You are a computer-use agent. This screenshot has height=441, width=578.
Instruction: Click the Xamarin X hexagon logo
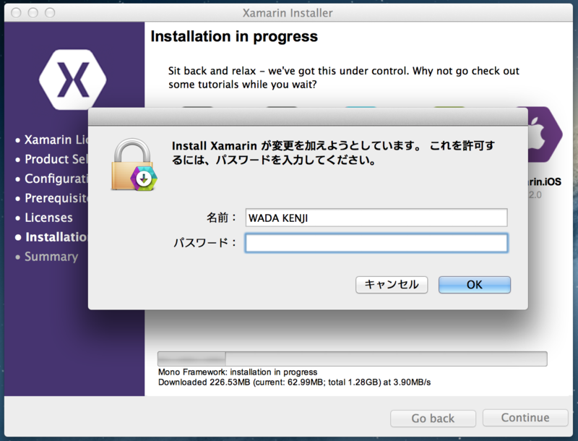coord(73,80)
